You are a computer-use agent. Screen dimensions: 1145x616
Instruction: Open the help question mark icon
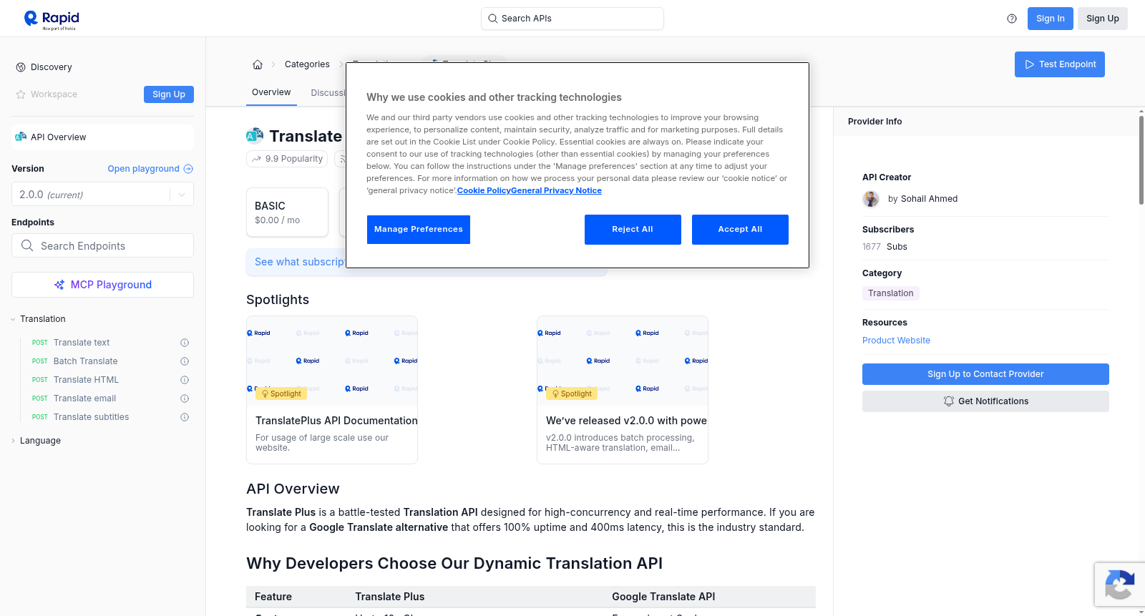click(x=1012, y=19)
